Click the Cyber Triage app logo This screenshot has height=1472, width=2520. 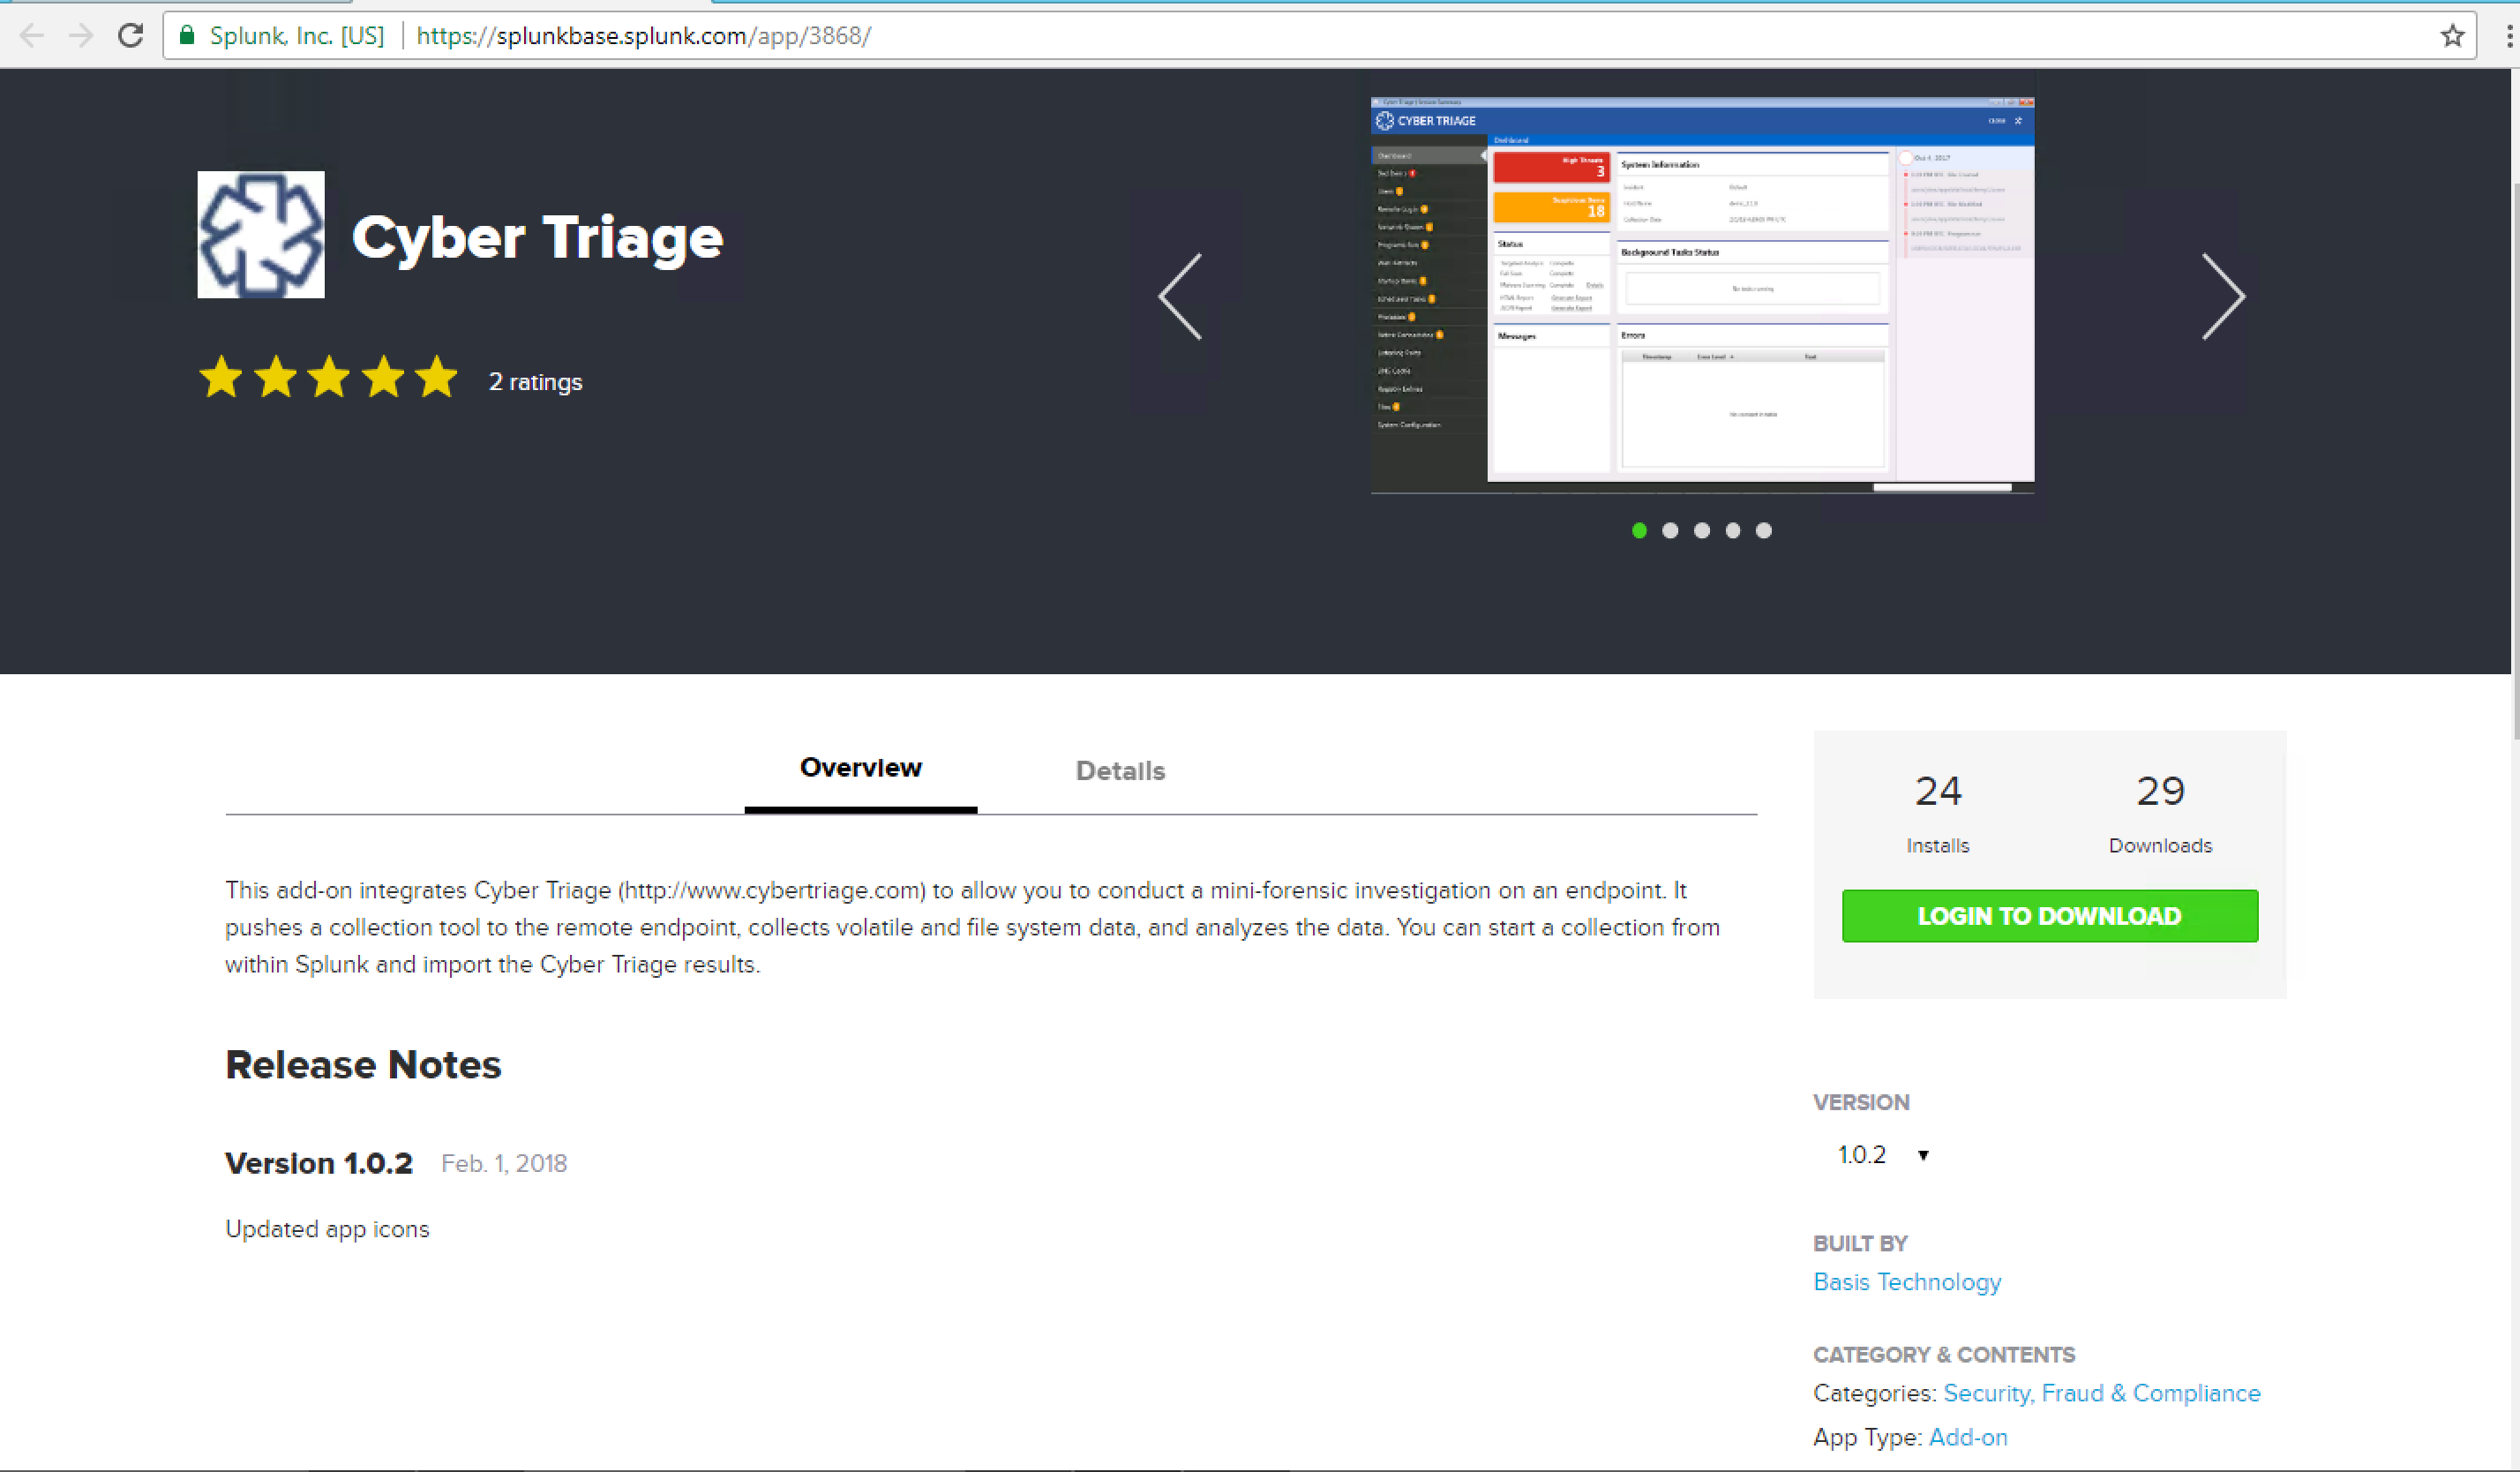click(261, 235)
